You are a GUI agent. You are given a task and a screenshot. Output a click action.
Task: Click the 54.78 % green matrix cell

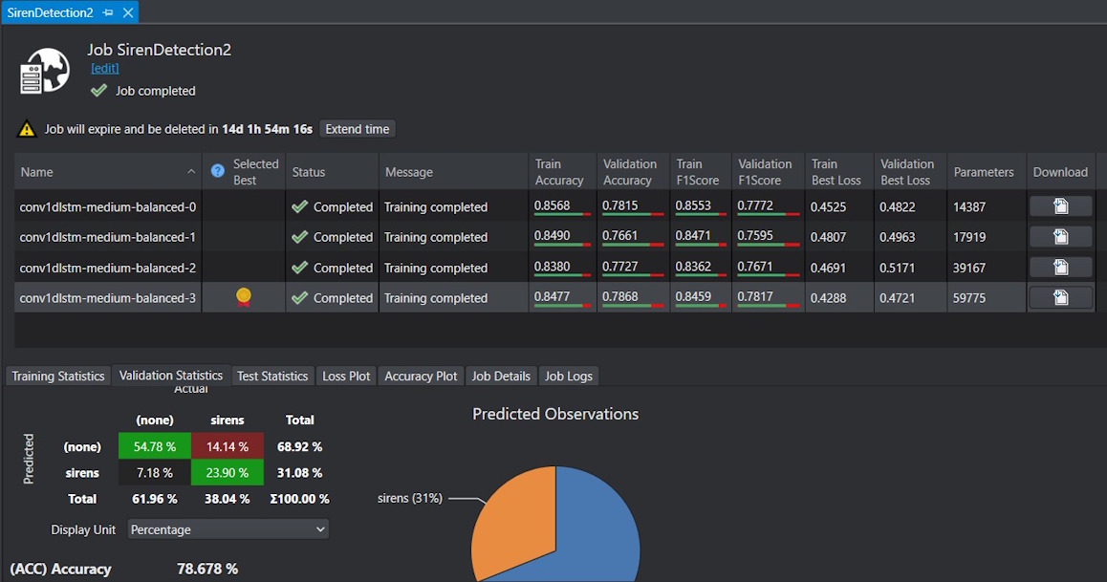point(155,446)
